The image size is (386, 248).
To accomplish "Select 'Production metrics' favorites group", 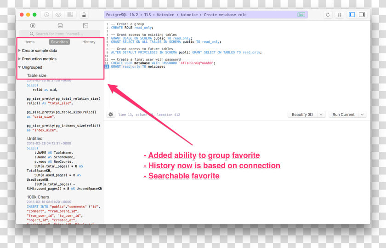I will [x=39, y=59].
